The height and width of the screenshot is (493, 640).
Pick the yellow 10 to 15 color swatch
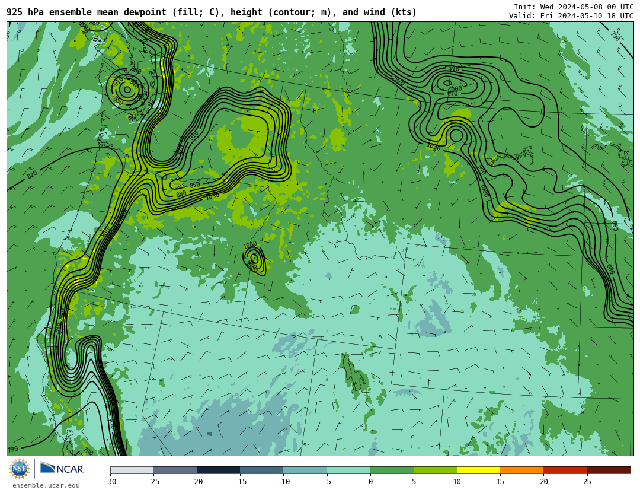click(478, 470)
